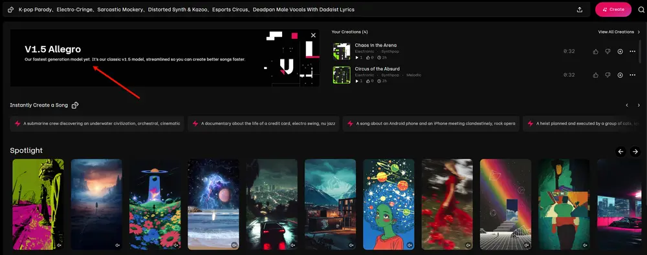Click the Chaos in the Arena title

point(375,45)
